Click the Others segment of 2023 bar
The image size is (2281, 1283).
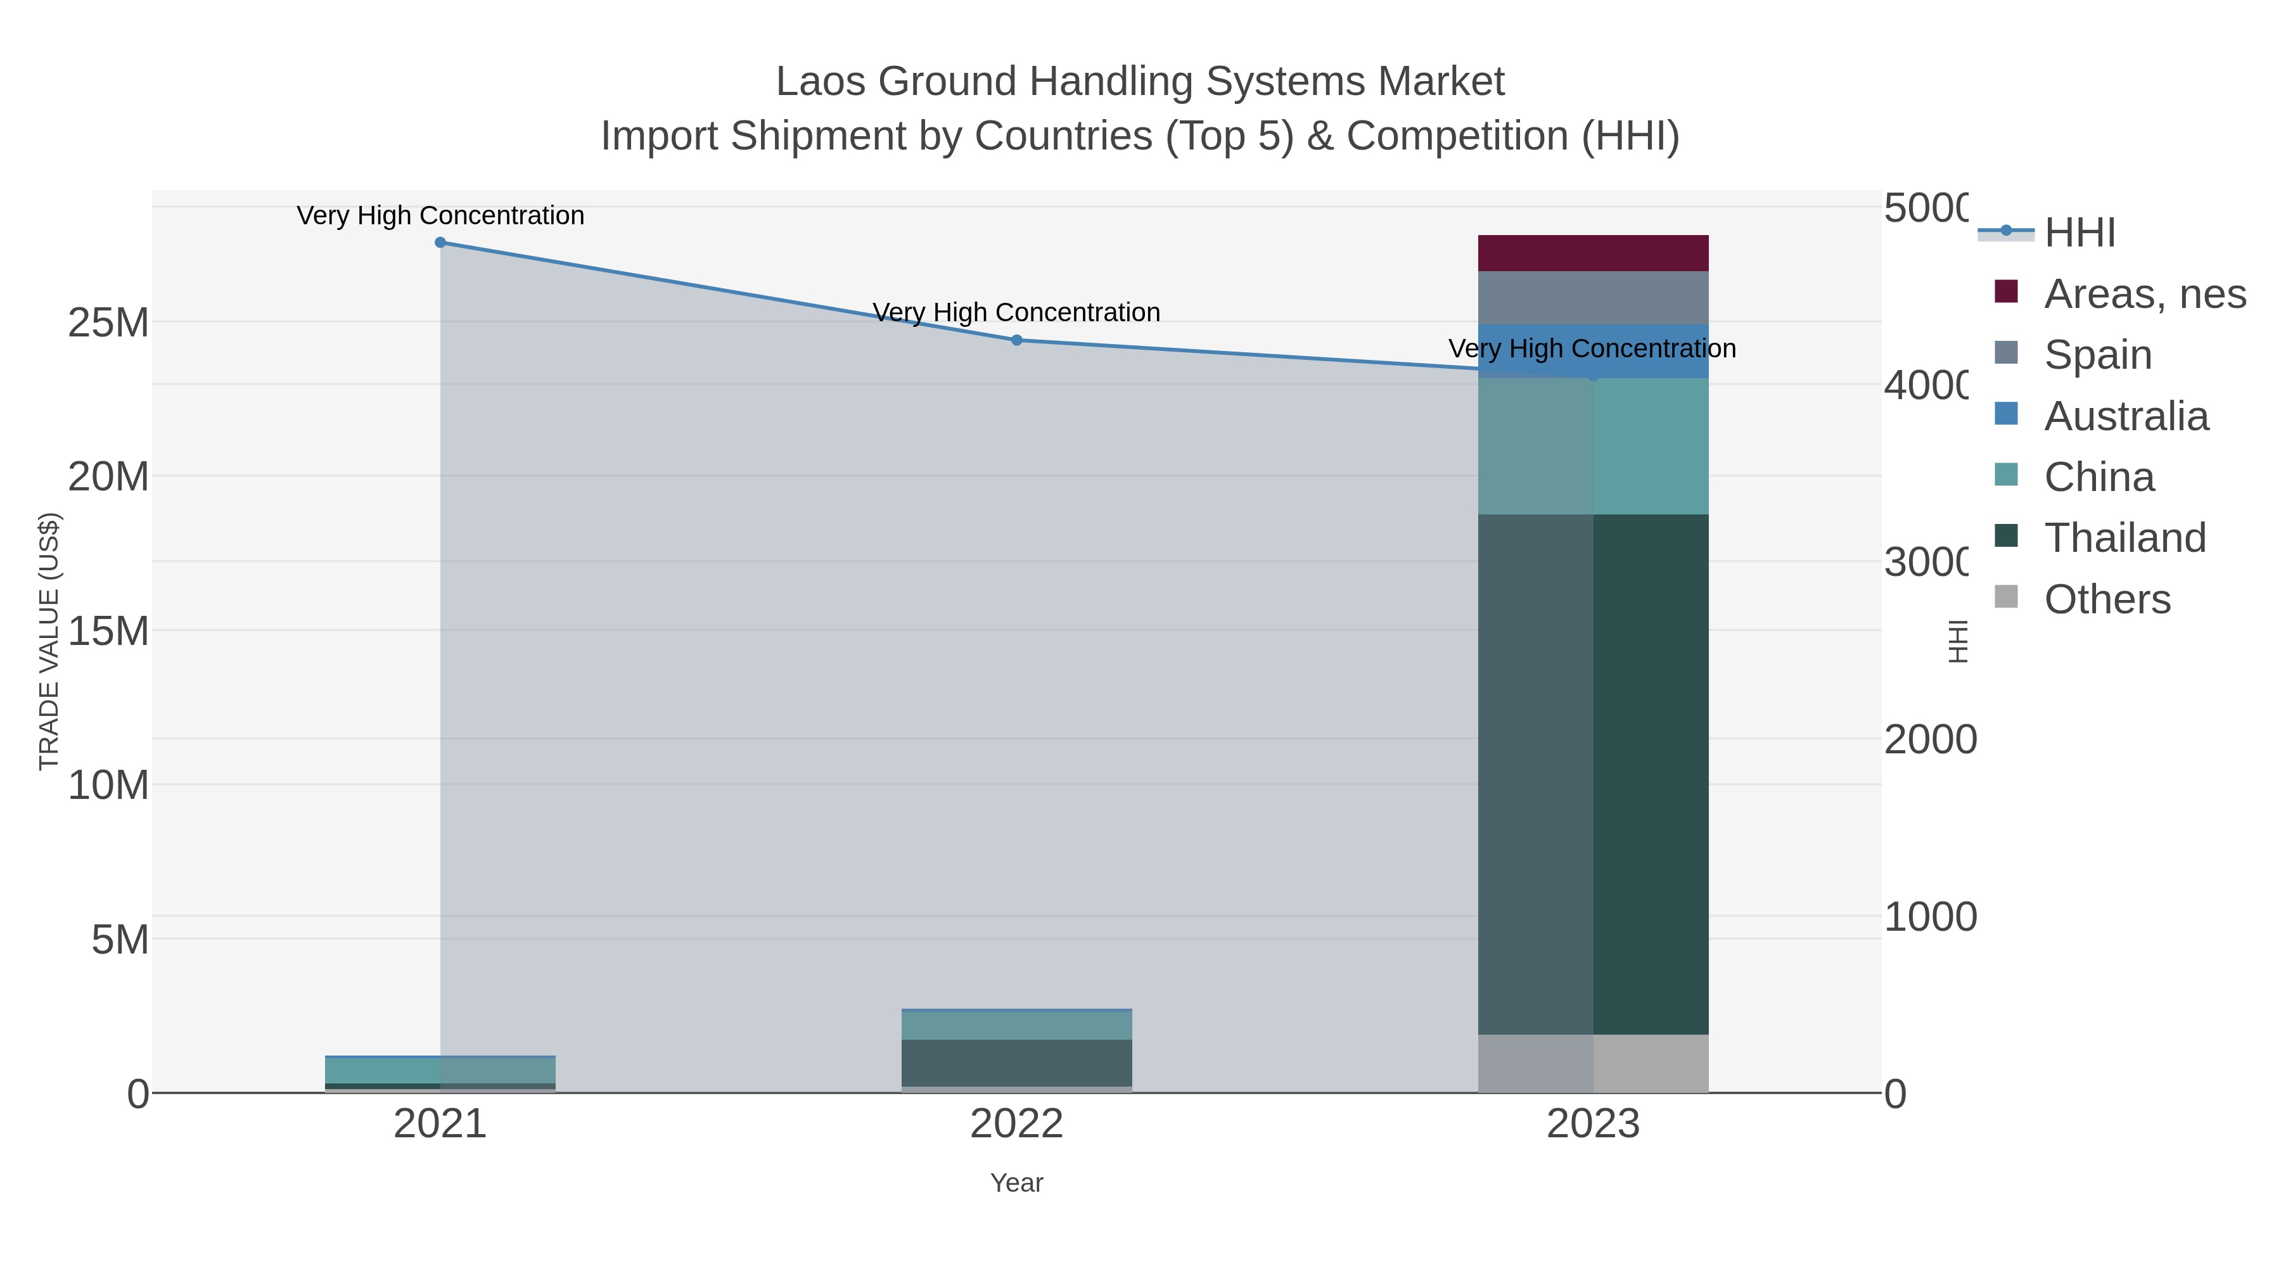[x=1593, y=1063]
